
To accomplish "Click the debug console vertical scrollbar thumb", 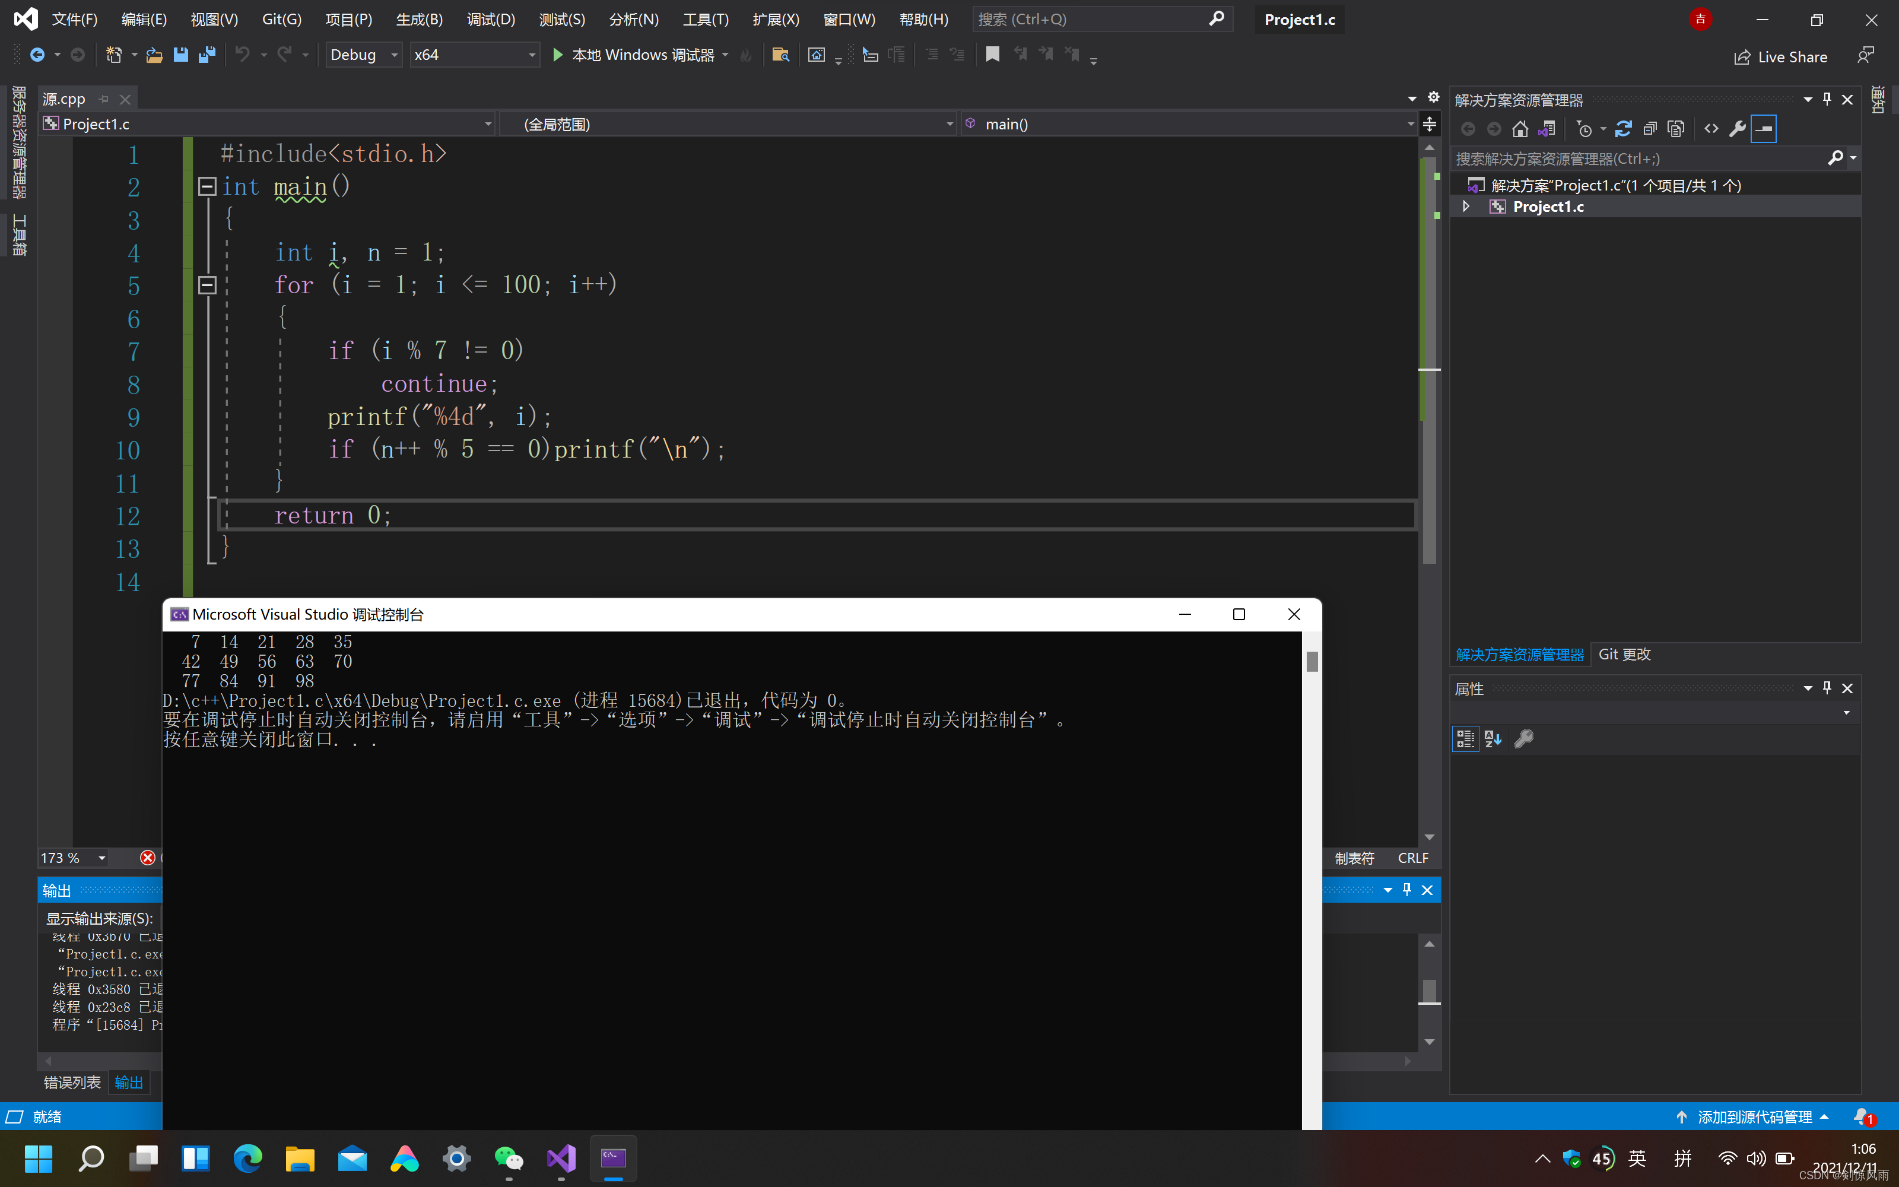I will [x=1312, y=662].
